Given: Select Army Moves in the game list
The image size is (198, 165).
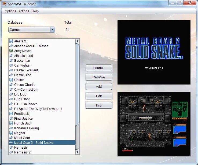Looking at the screenshot, I should tap(23, 51).
